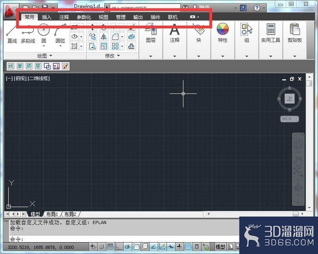Open the 参数化 ribbon tab
Viewport: 318px width, 254px height.
click(84, 17)
